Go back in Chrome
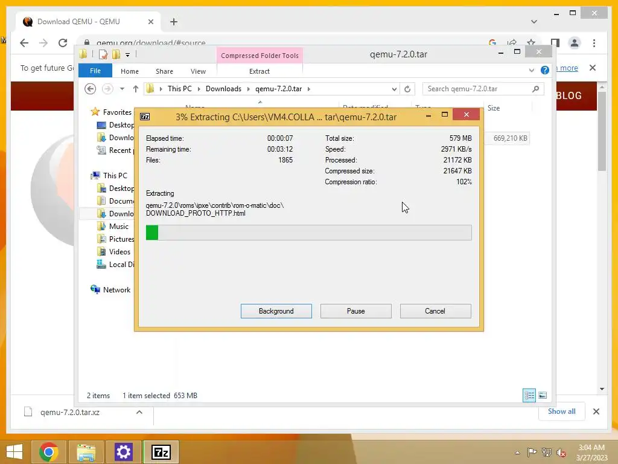 click(24, 43)
